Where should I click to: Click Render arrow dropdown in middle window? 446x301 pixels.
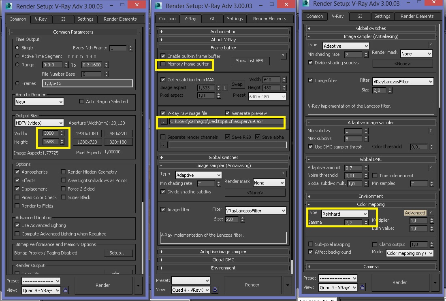[288, 285]
